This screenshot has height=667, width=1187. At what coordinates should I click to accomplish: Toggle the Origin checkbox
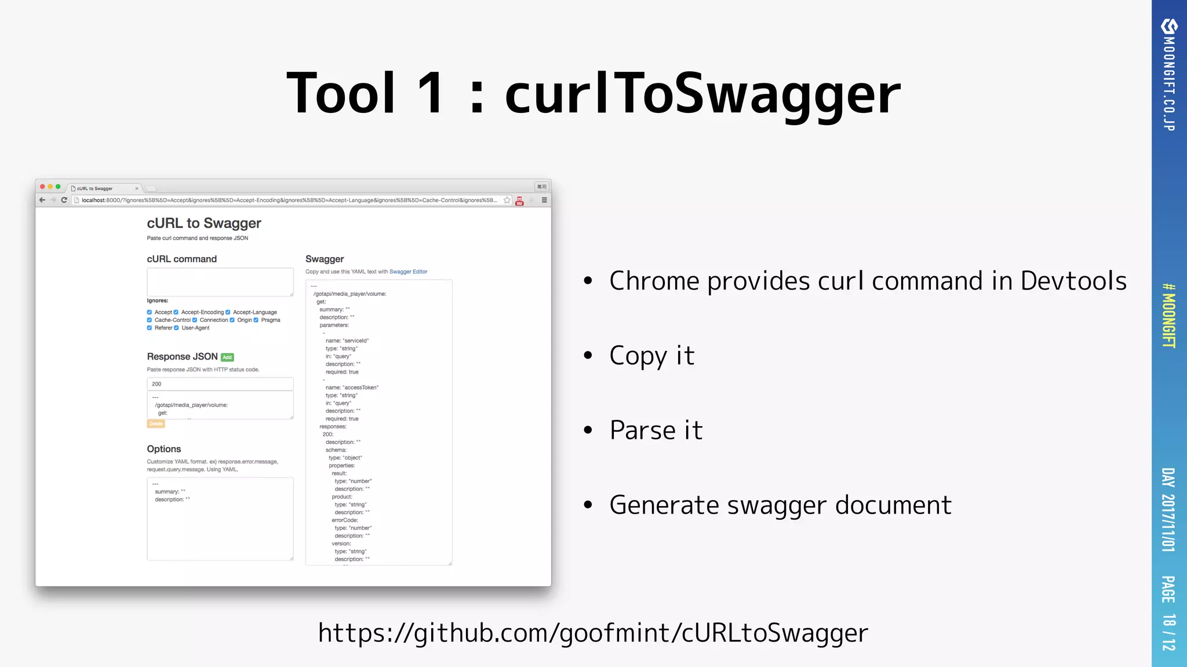(232, 320)
